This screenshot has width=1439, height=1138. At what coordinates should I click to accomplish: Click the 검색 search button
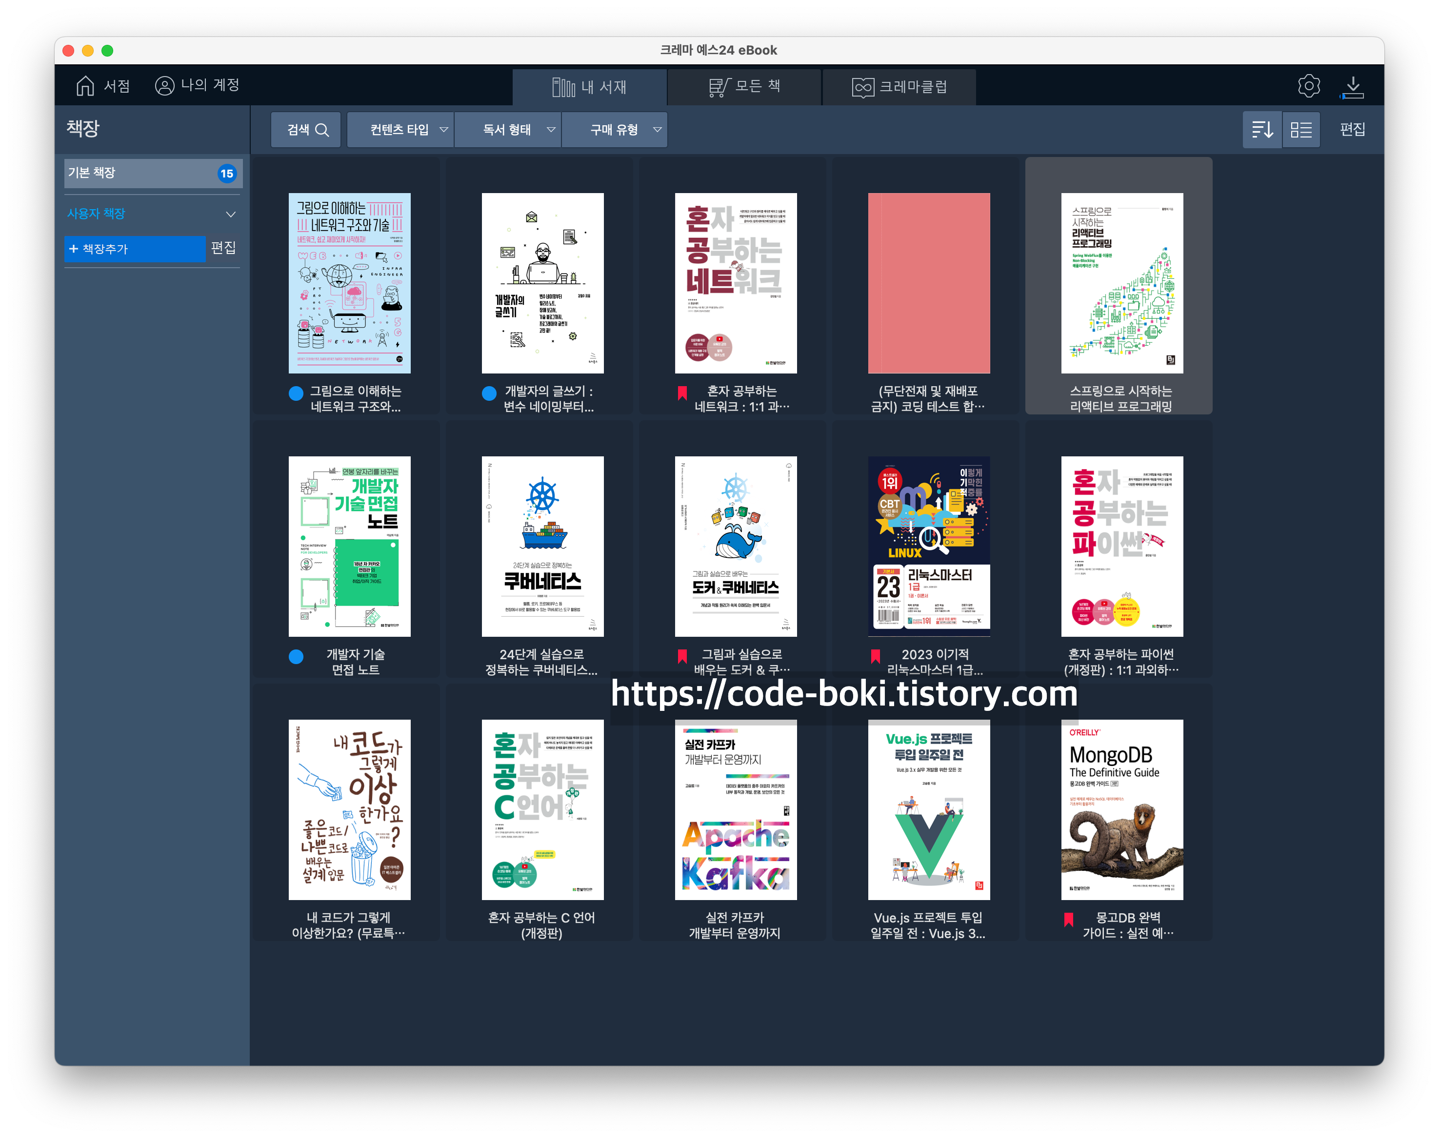click(x=307, y=129)
